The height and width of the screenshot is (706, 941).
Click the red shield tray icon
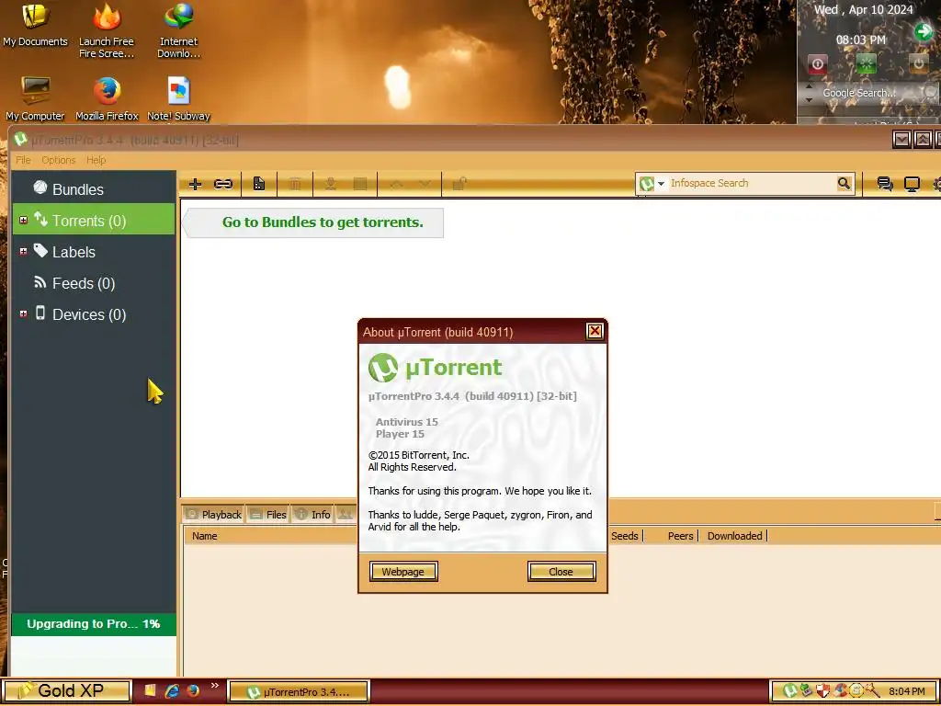(x=822, y=691)
